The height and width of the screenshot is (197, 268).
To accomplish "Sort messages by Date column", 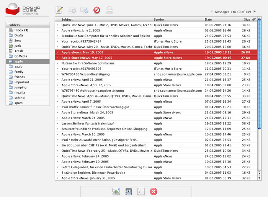I will pos(208,20).
